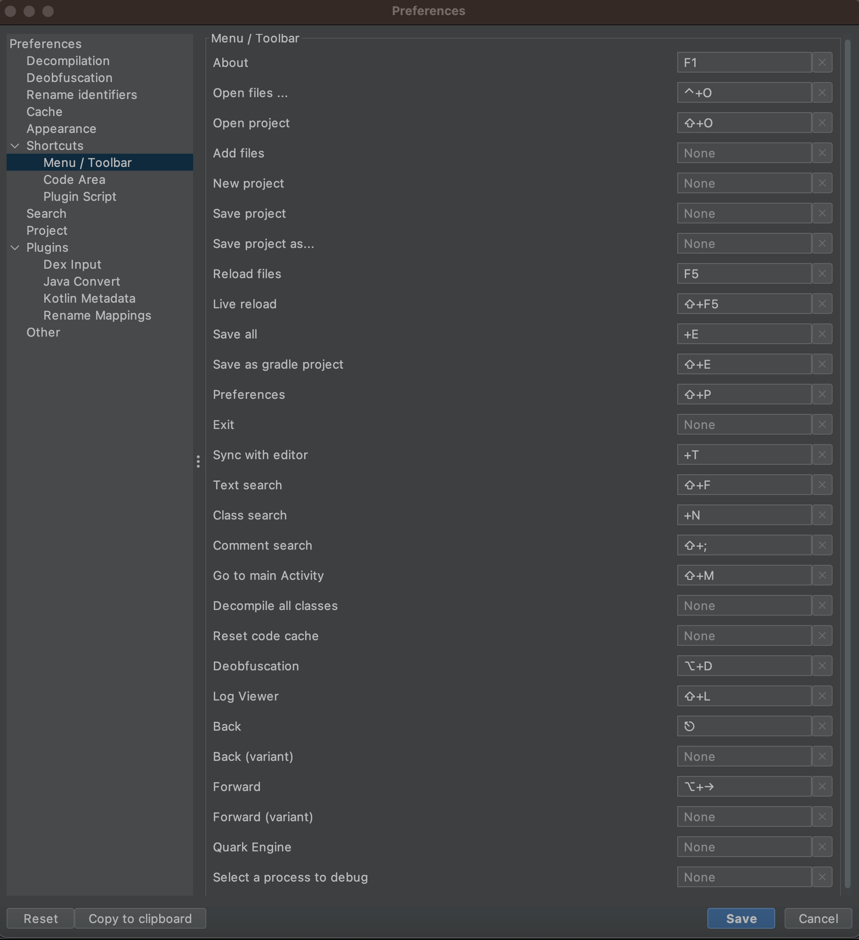Open the Java Convert plugin settings
The height and width of the screenshot is (940, 859).
[x=82, y=281]
